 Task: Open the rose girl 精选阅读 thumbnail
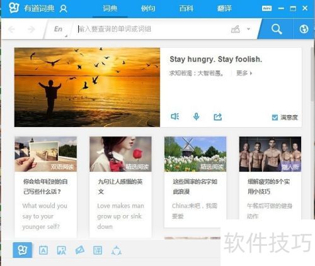[x=120, y=154]
